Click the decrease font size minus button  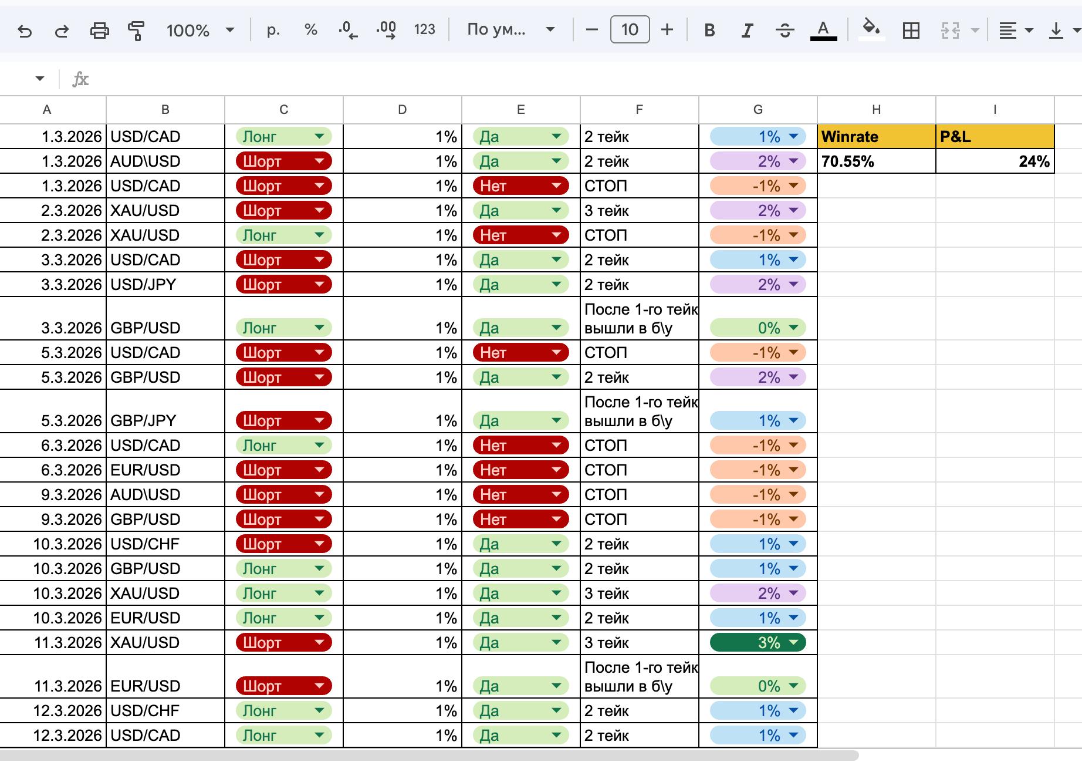point(592,30)
